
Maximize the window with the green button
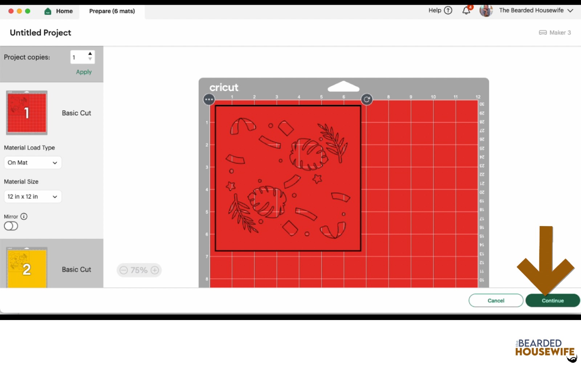28,11
